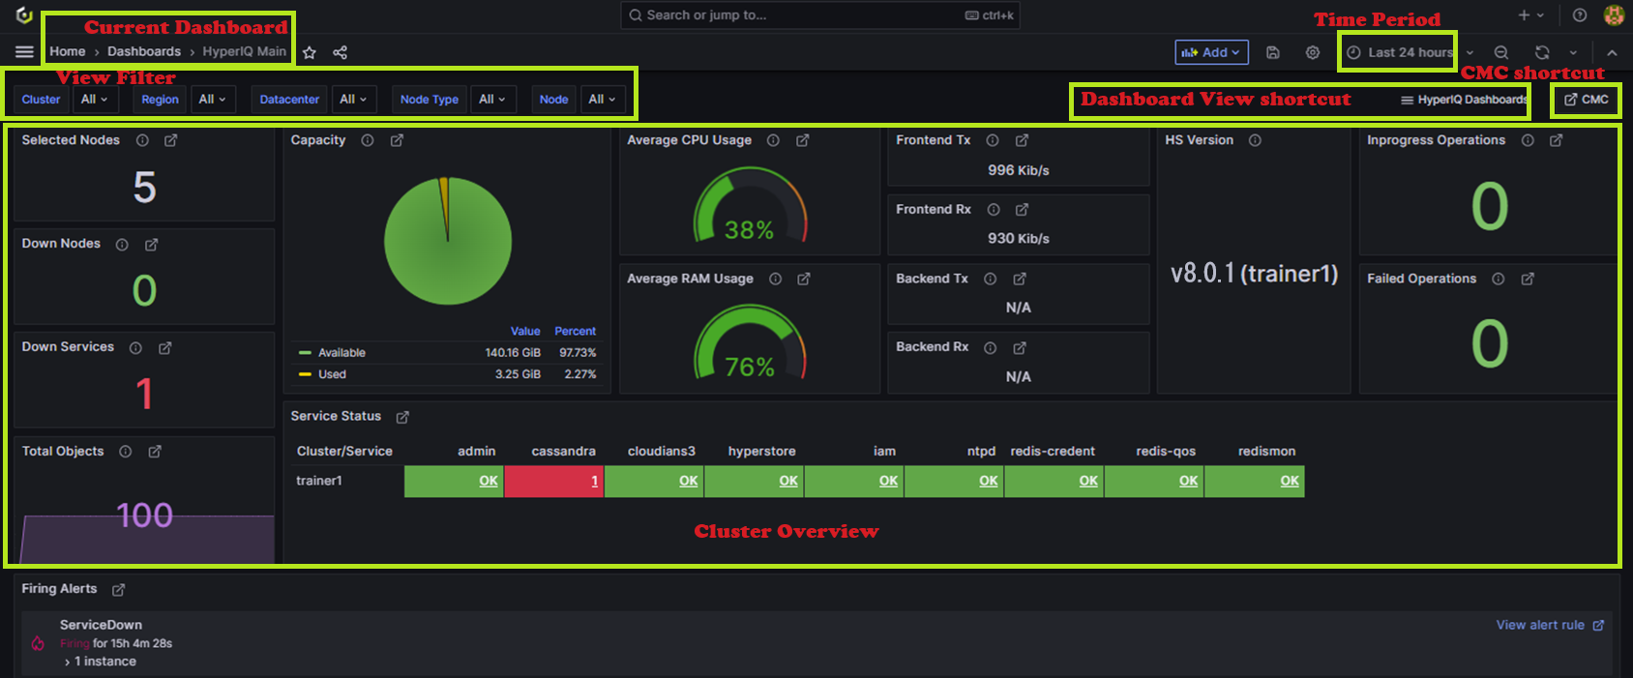
Task: Select HyperIQ Main breadcrumb
Action: 245,52
